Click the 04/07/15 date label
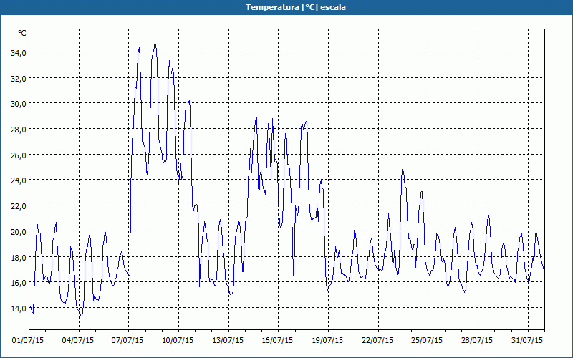The image size is (573, 358). click(x=78, y=341)
